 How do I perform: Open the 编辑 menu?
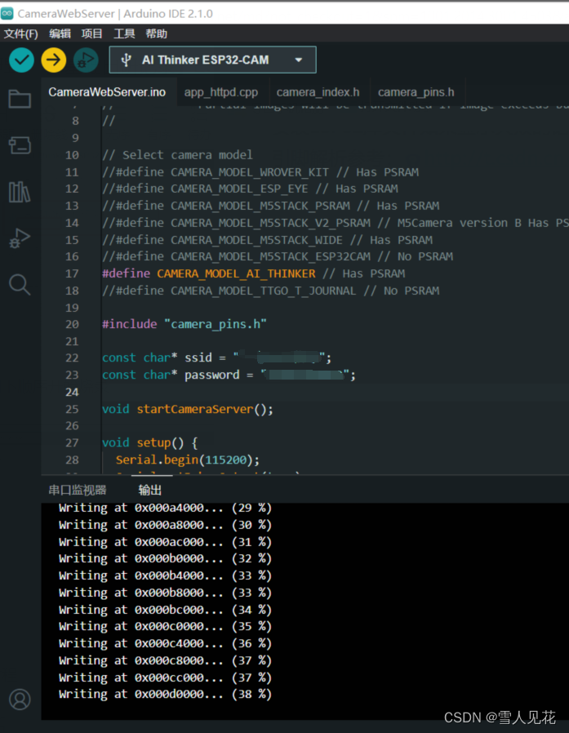(60, 33)
